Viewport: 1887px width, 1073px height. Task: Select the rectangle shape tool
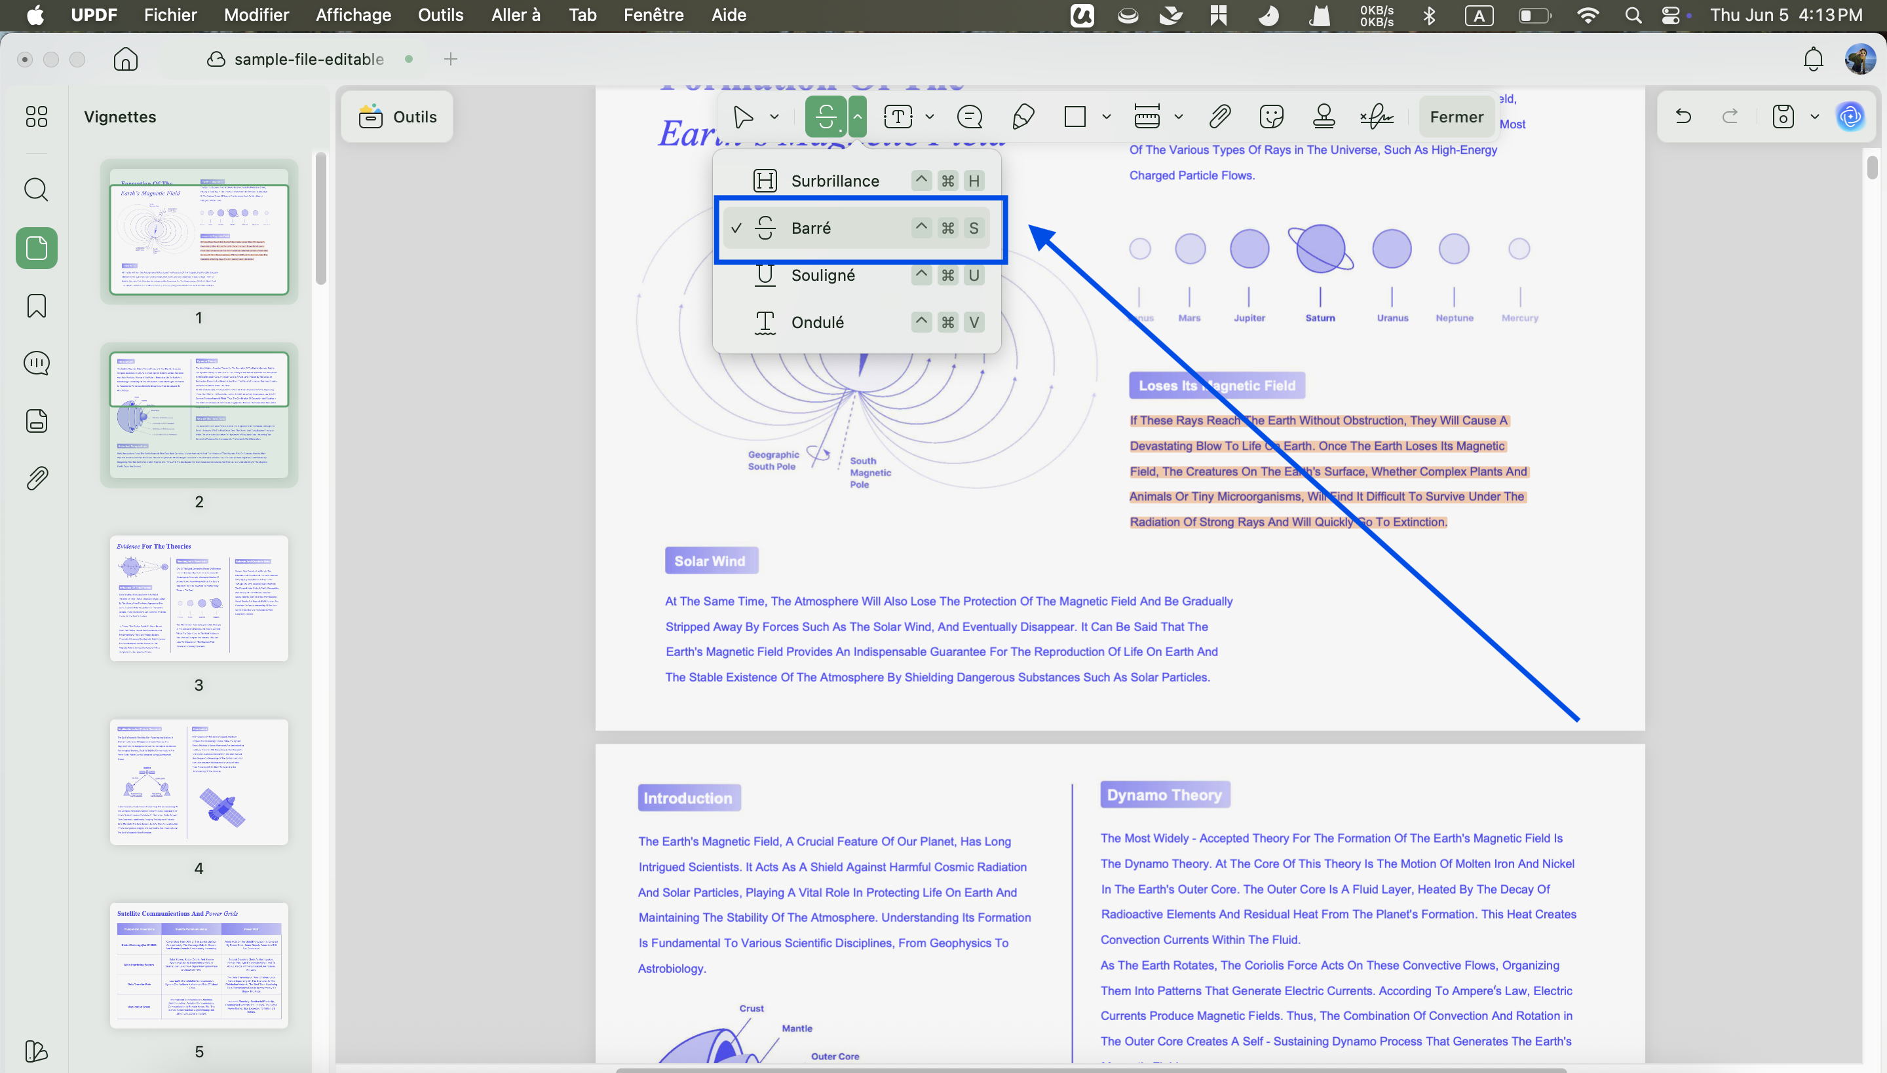[x=1075, y=117]
